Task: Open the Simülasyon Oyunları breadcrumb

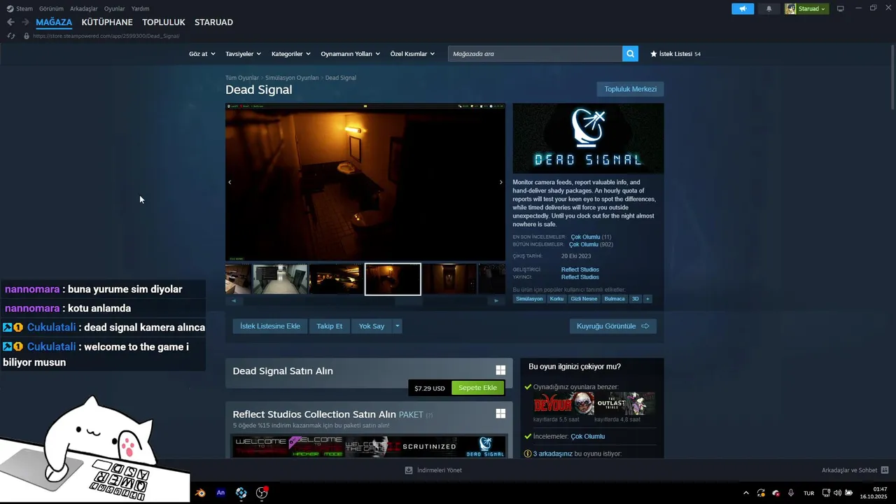Action: (x=292, y=78)
